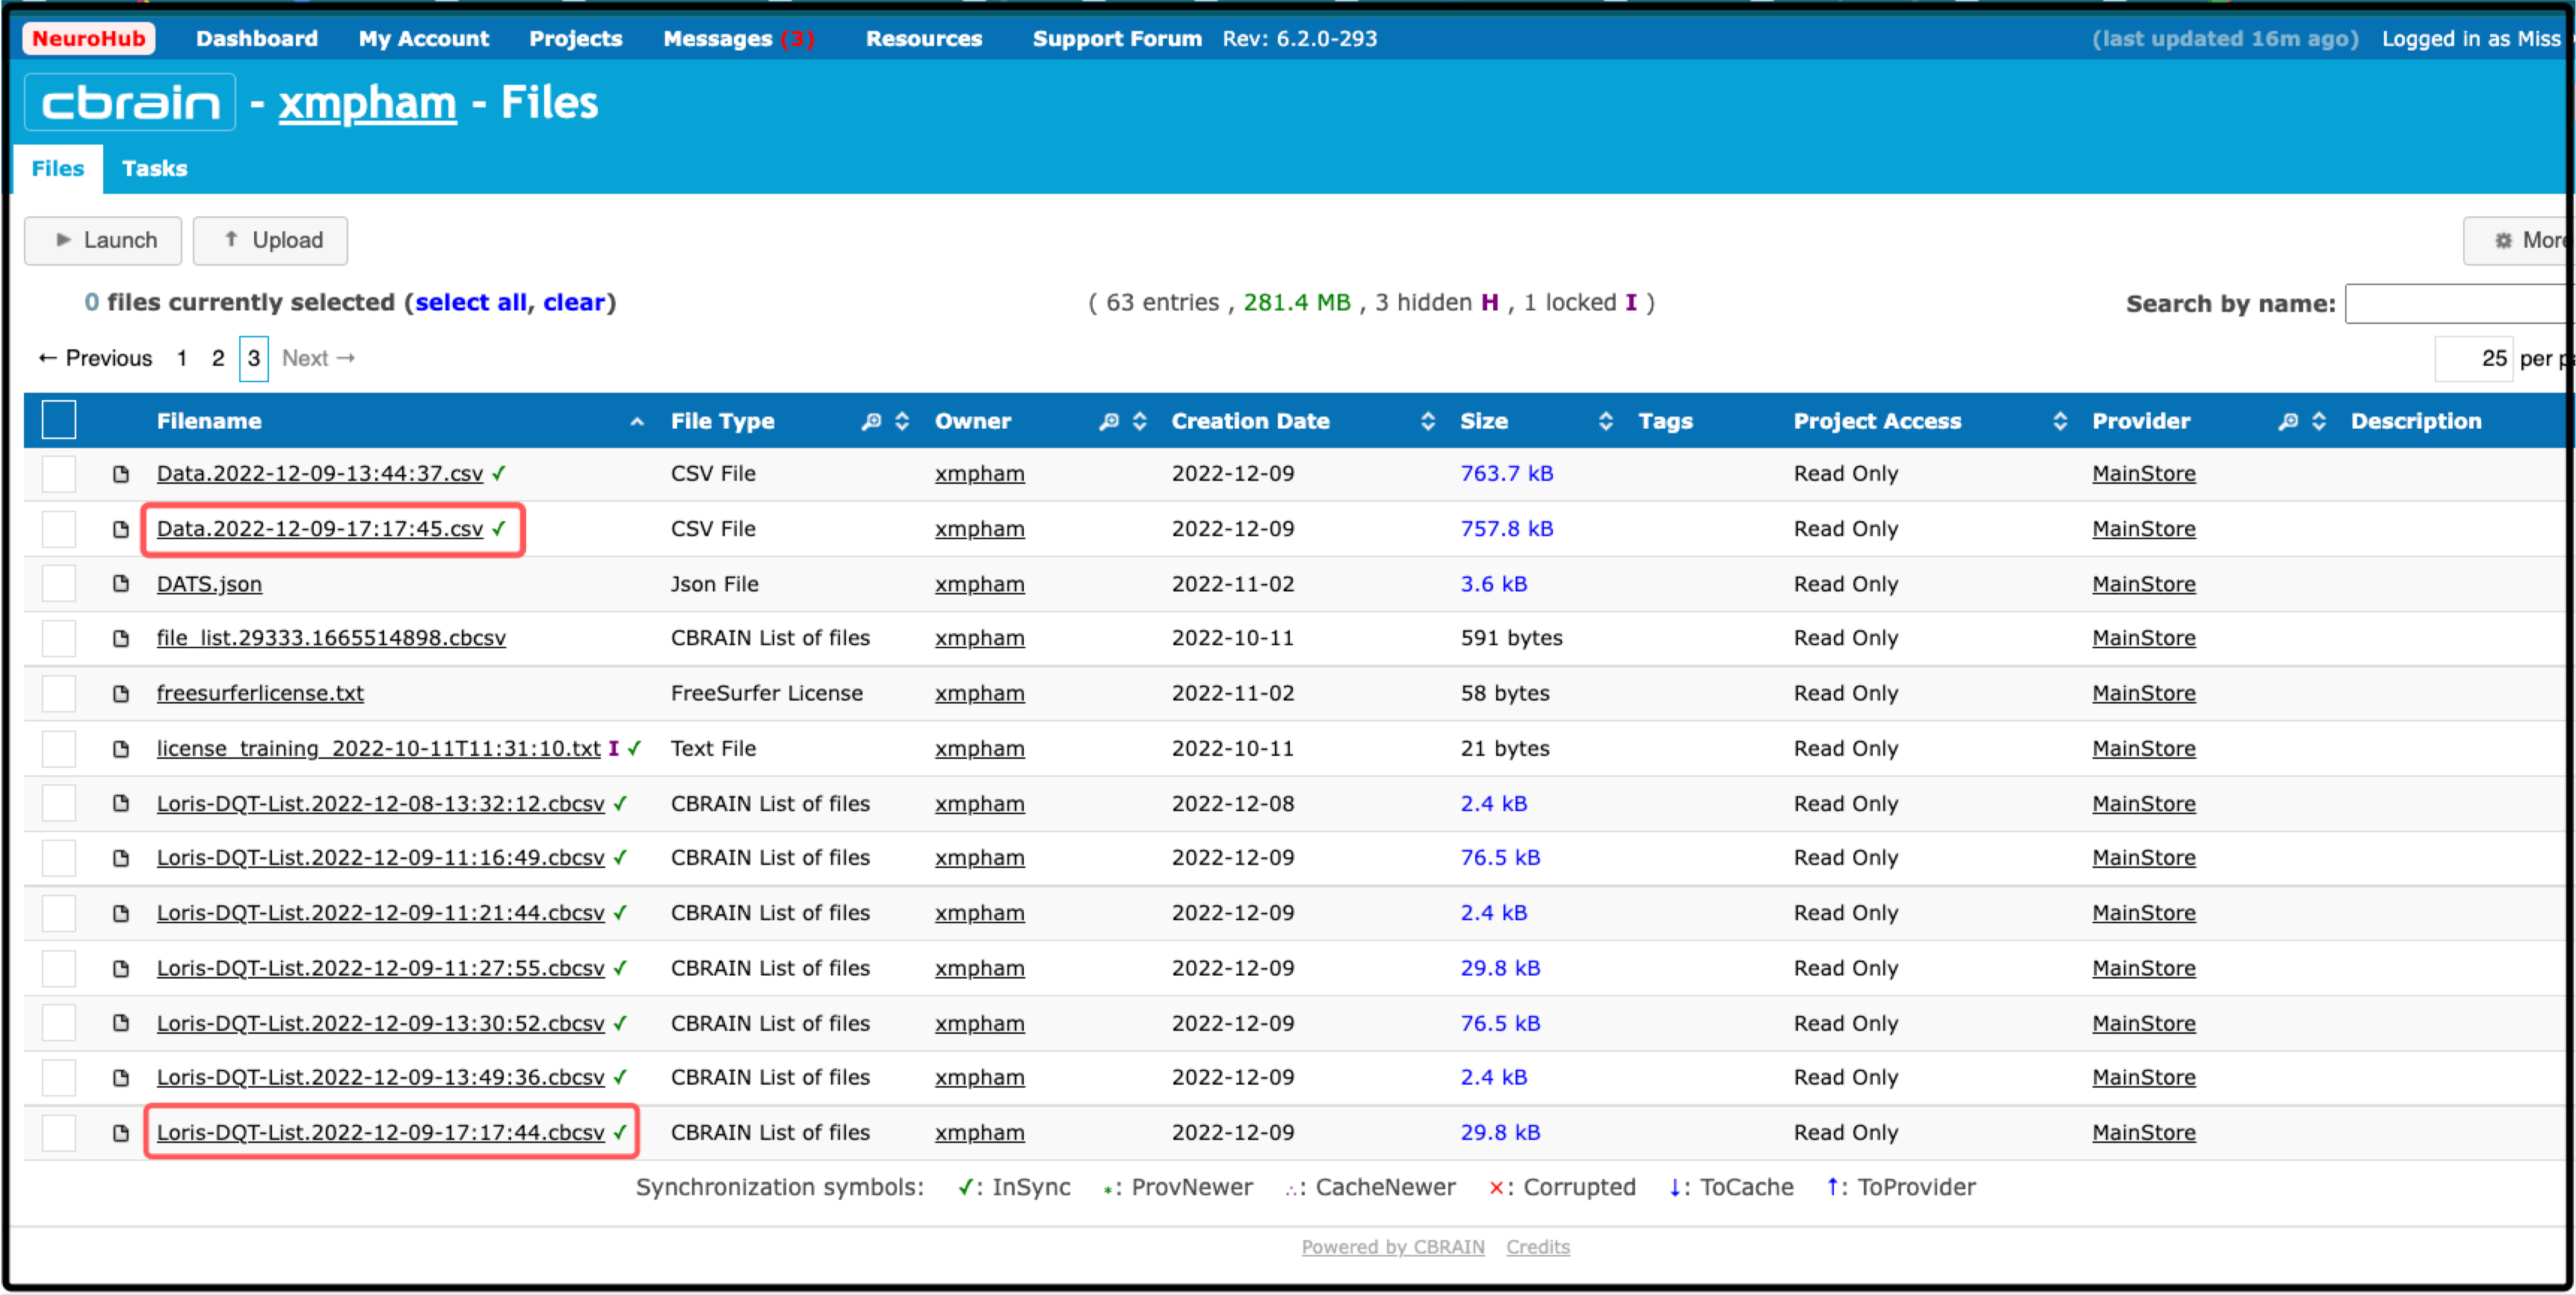Sort by Owner using sort arrows

pos(1139,421)
